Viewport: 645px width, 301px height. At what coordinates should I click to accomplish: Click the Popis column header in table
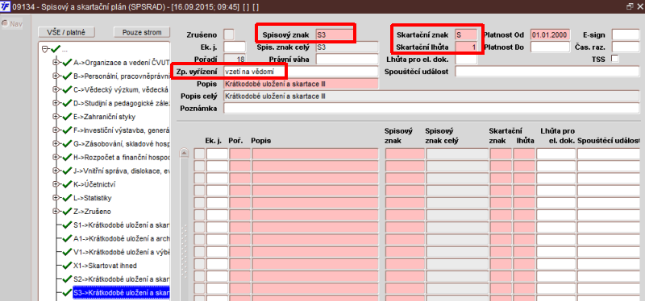click(260, 141)
